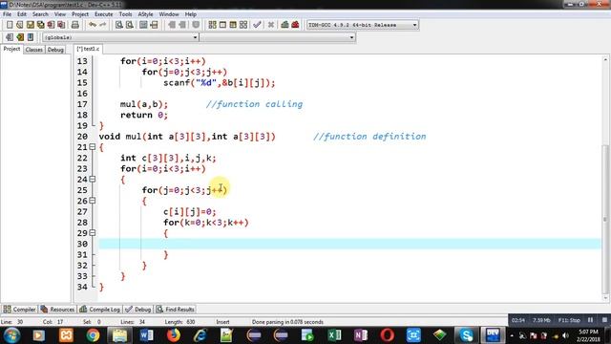
Task: Click the Run toolbar icon
Action: click(222, 25)
